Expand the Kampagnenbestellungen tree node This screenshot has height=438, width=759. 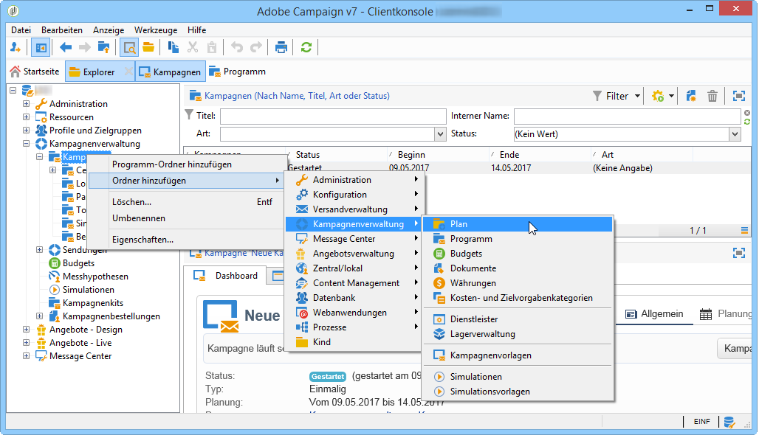click(x=39, y=316)
